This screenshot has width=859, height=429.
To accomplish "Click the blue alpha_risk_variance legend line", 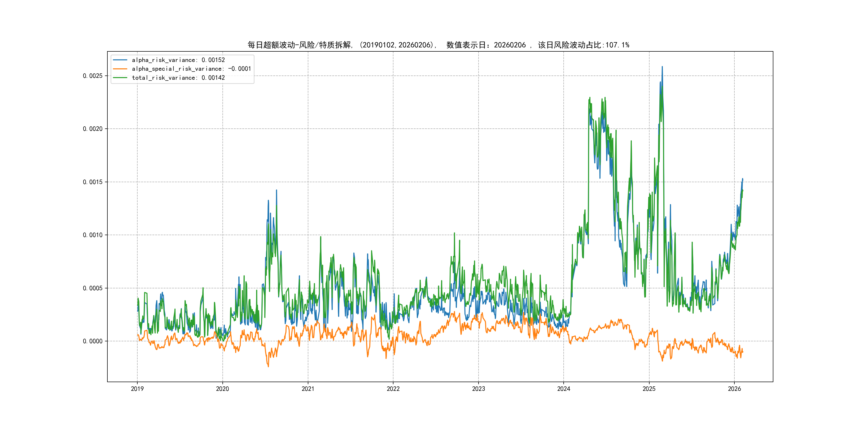I will [120, 60].
